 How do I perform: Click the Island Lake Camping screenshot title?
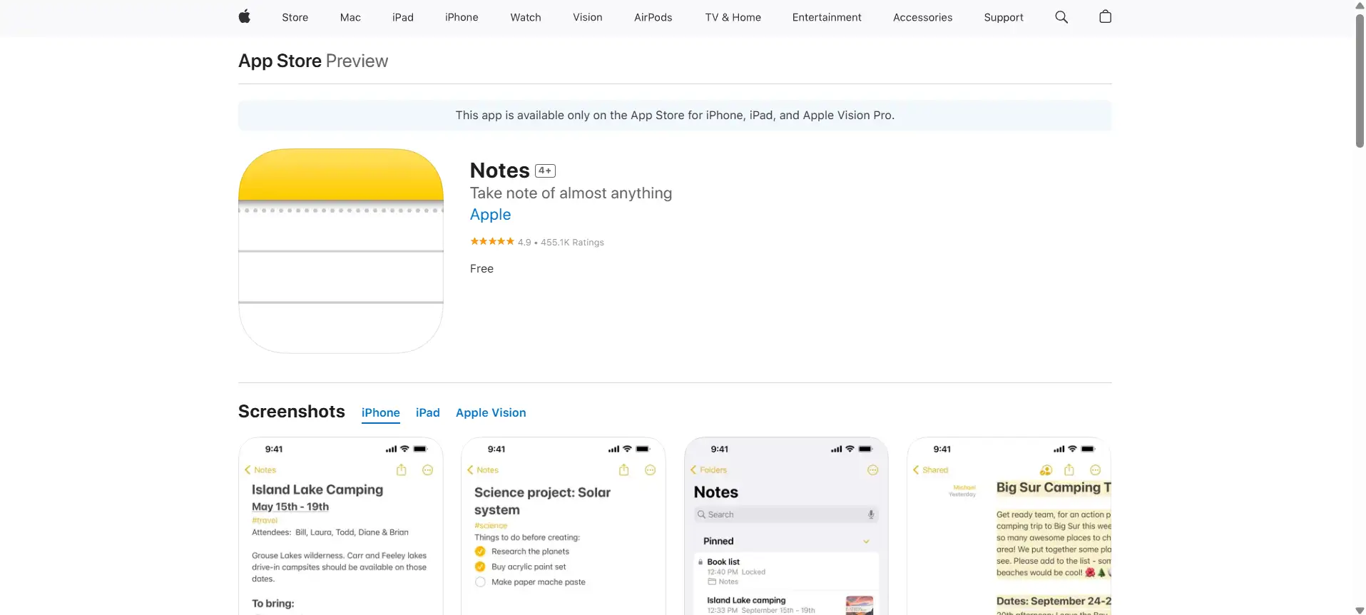(x=317, y=489)
